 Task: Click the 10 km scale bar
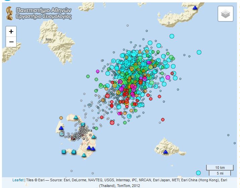click(220, 168)
